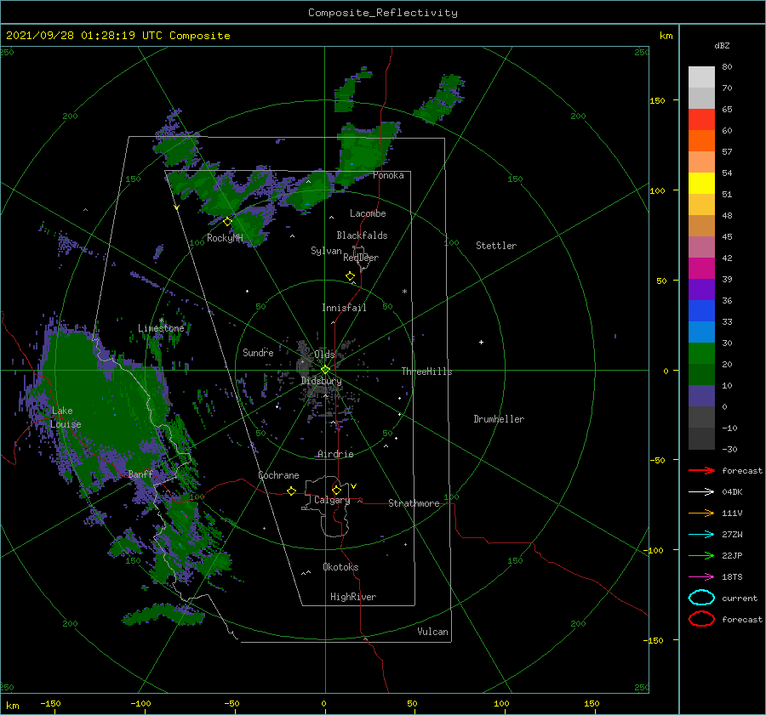Click the Lacombe city label
Image resolution: width=766 pixels, height=715 pixels.
(x=368, y=213)
